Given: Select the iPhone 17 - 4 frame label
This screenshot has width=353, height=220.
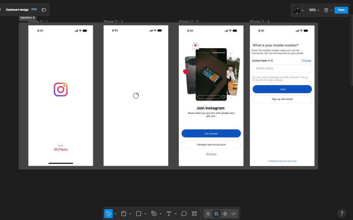Looking at the screenshot, I should 259,21.
